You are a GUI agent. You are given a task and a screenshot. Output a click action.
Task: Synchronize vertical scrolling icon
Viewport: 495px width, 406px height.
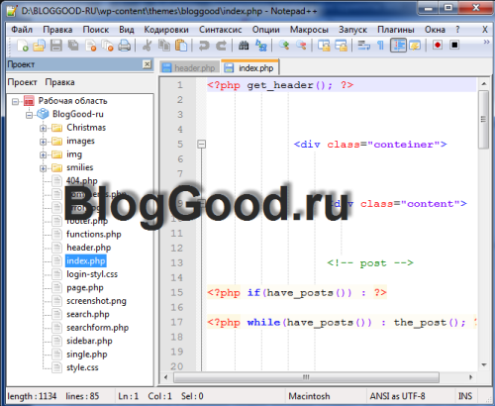324,46
